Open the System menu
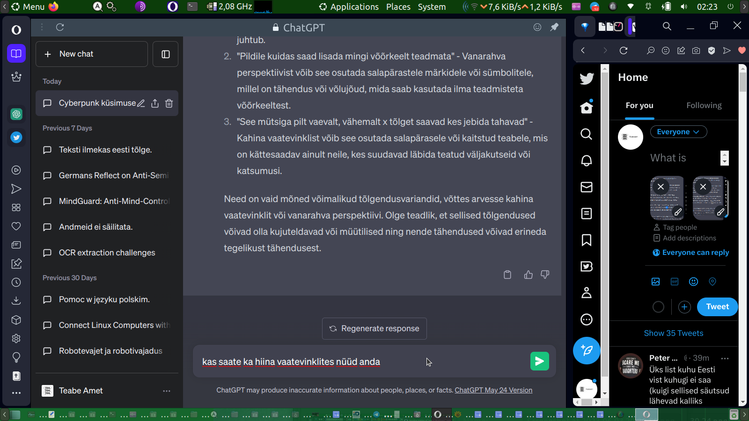749x421 pixels. point(432,7)
